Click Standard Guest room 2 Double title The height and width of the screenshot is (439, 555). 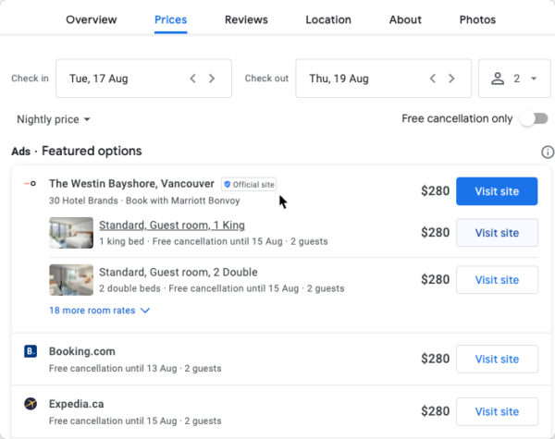(179, 273)
